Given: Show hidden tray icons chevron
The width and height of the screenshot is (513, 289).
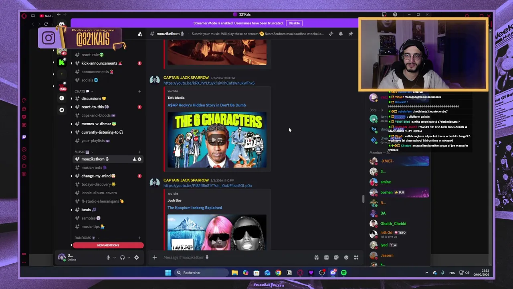Looking at the screenshot, I should [x=426, y=273].
